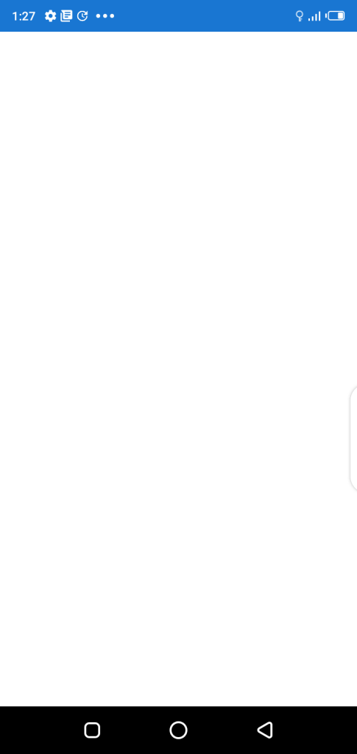Tap the small vibrate mark beside battery
Screen dimensions: 357x754
pos(326,16)
